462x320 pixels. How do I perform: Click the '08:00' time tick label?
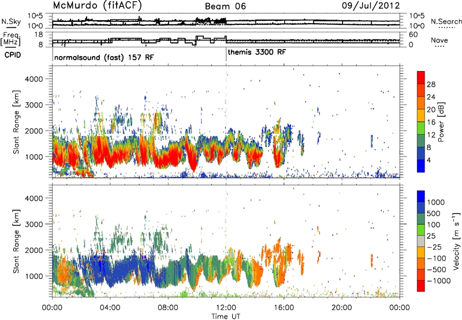click(x=168, y=308)
